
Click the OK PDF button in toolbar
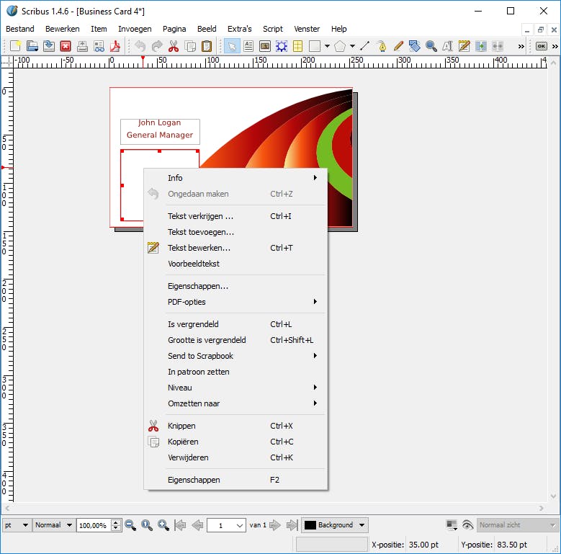tap(542, 46)
